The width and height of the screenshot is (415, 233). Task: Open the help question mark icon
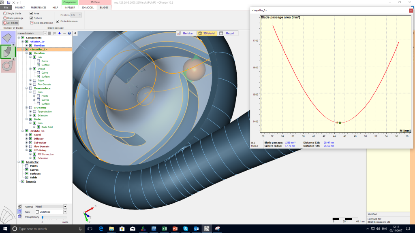coord(69,33)
